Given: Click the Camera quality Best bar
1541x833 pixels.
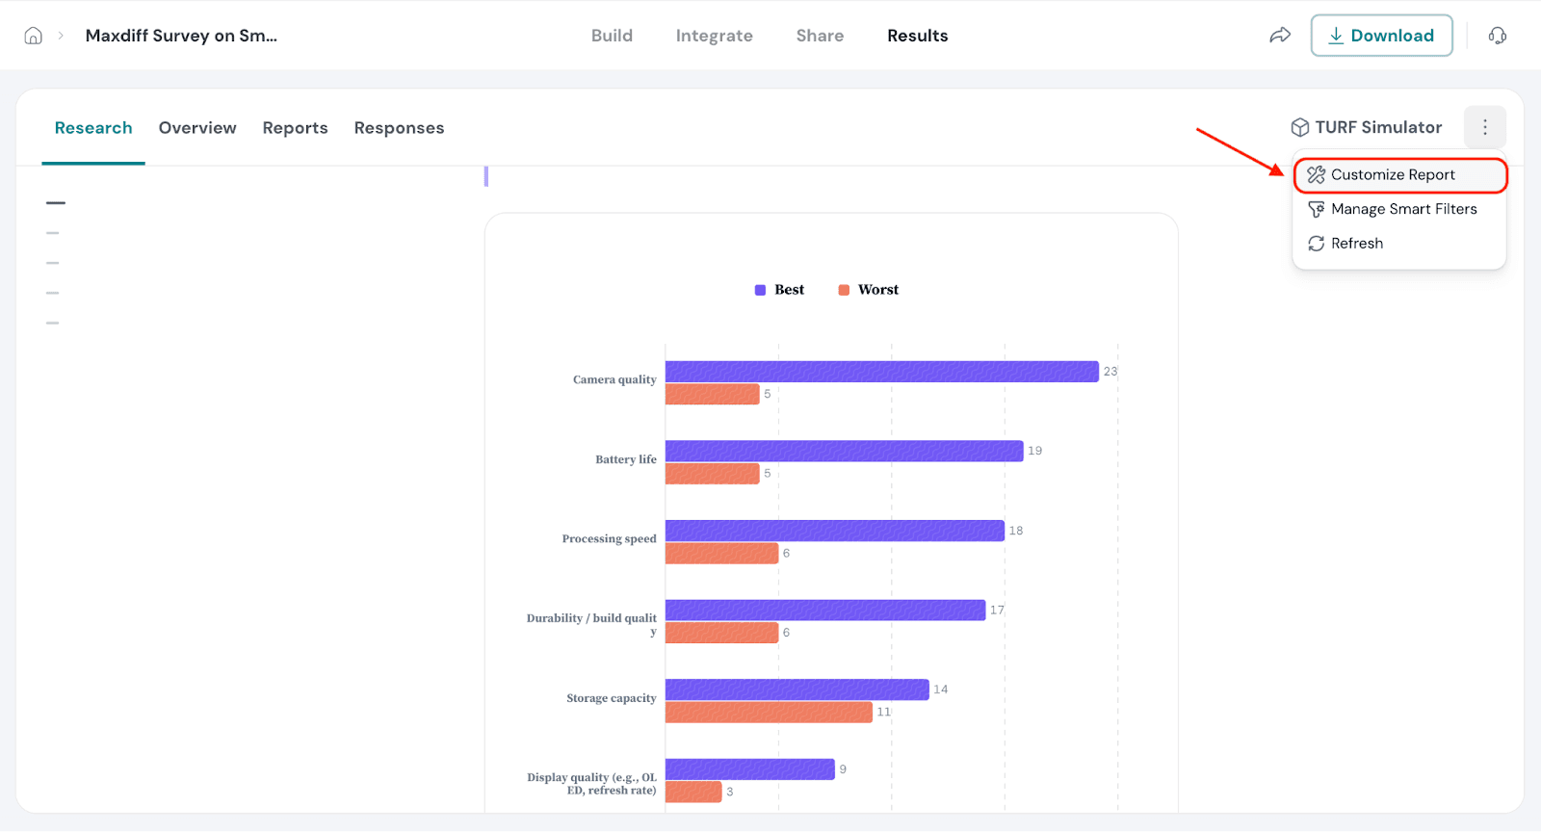Looking at the screenshot, I should point(881,372).
